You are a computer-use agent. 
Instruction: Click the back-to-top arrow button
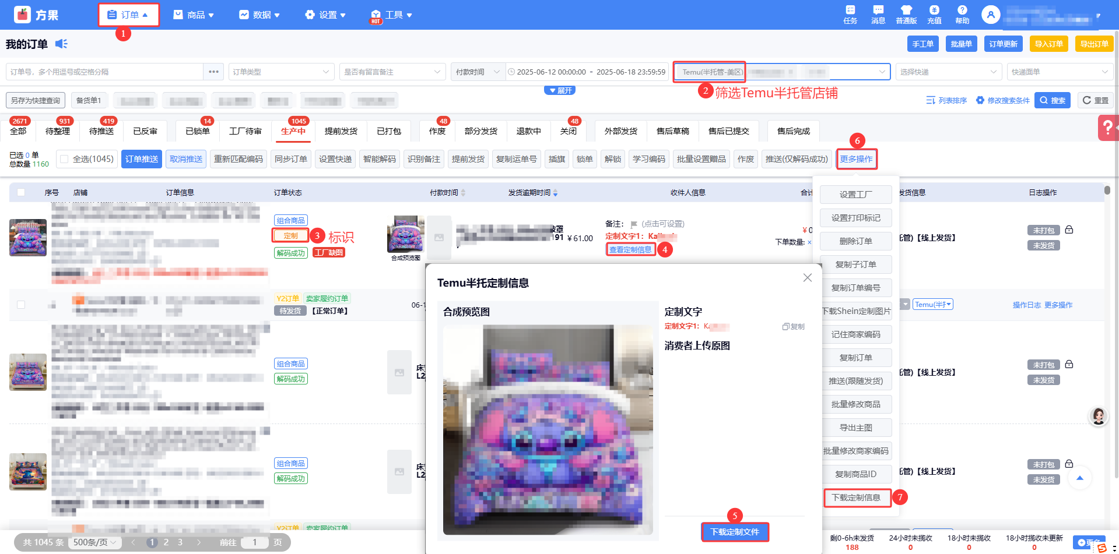(x=1080, y=478)
